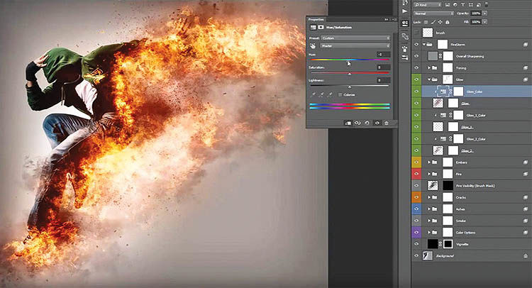Click the 'ai' panel icon in dock
This screenshot has height=288, width=532.
click(x=405, y=23)
